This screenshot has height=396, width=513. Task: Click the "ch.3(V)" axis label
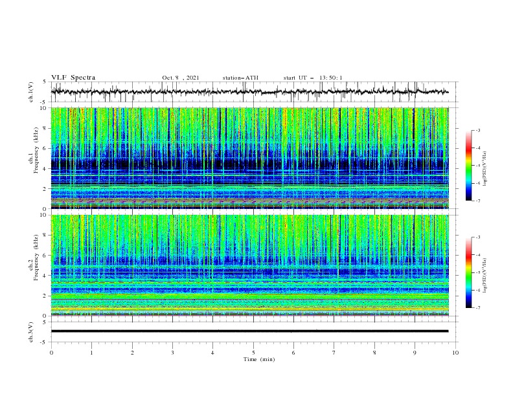tap(31, 332)
